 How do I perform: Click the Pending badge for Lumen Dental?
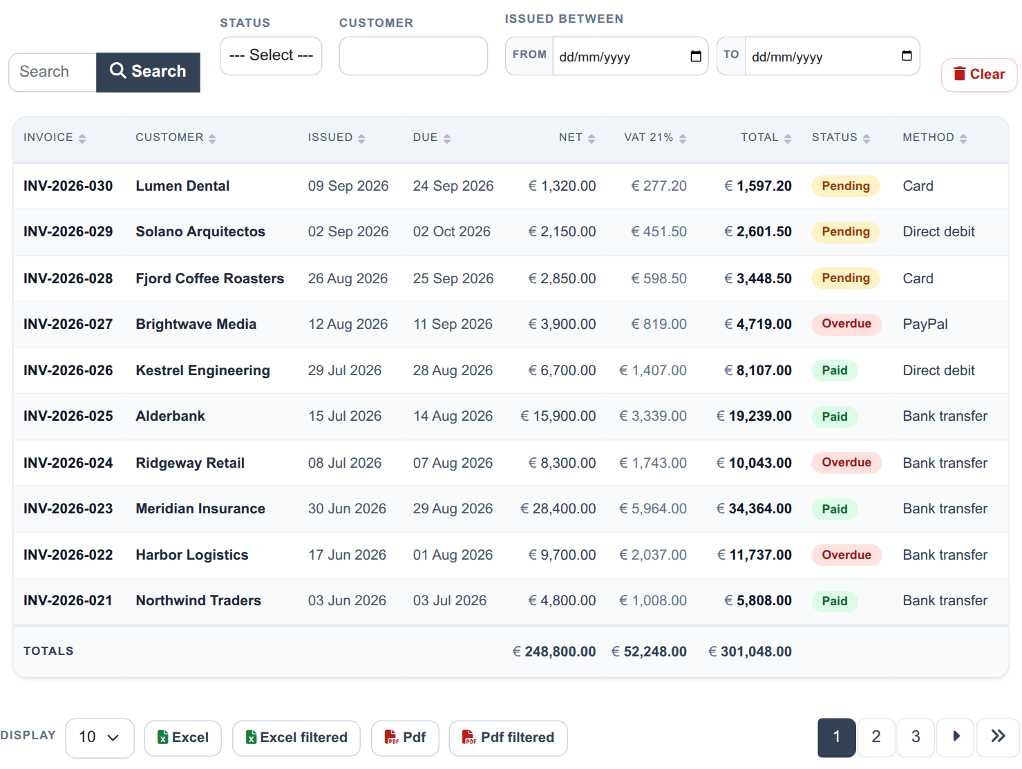pyautogui.click(x=846, y=186)
